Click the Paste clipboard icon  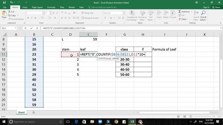tap(4, 13)
